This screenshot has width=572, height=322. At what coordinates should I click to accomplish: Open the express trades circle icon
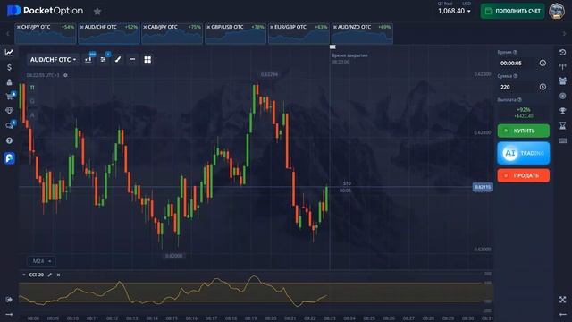click(562, 96)
